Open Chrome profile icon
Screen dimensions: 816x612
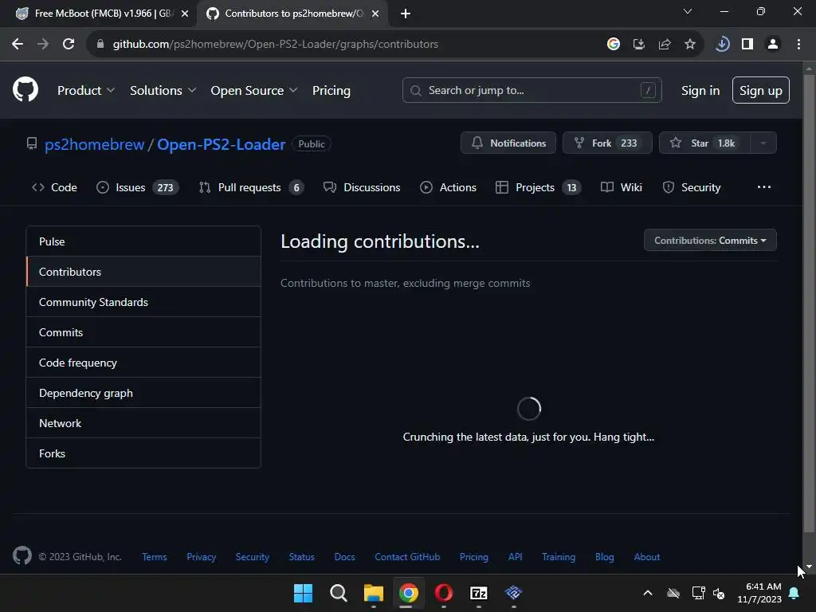tap(773, 45)
